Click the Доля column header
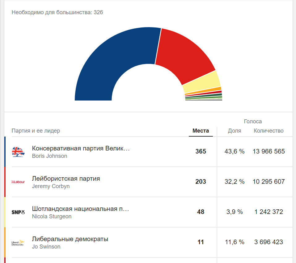The height and width of the screenshot is (263, 296). pos(235,131)
